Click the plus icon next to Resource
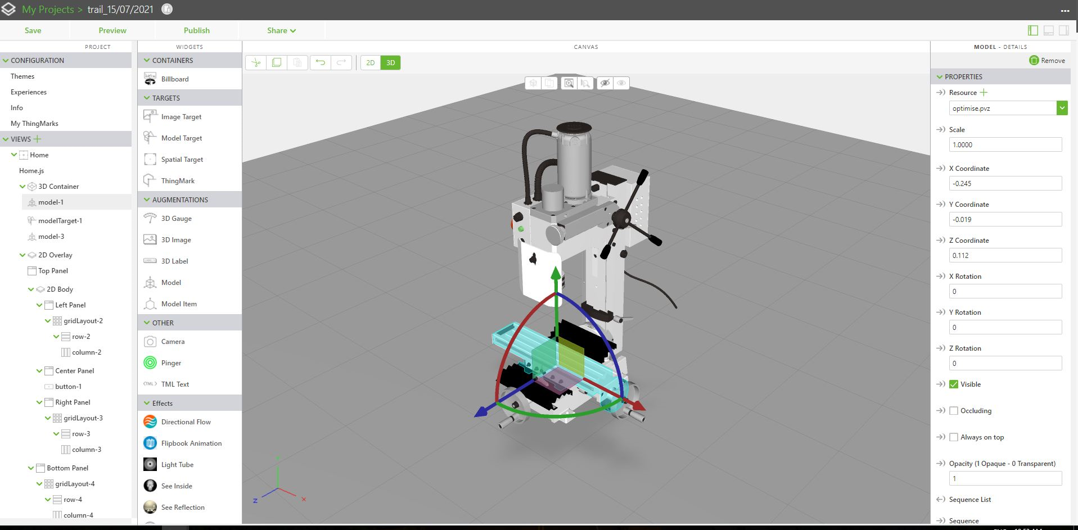This screenshot has height=530, width=1078. coord(982,92)
